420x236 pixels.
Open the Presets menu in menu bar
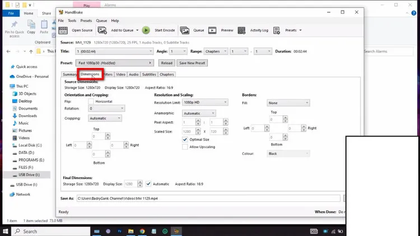pyautogui.click(x=86, y=21)
